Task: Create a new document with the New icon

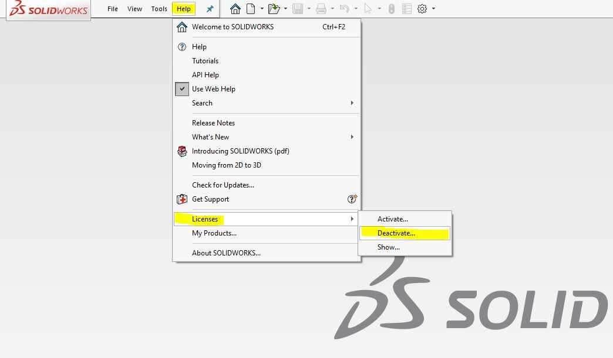Action: coord(251,9)
